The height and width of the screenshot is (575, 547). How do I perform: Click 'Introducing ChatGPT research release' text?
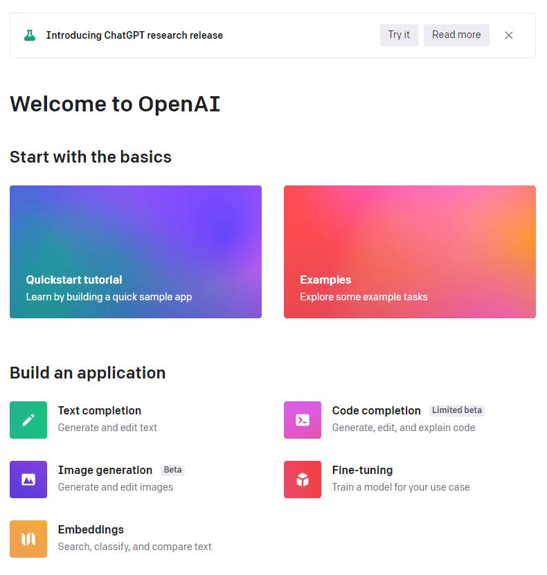click(134, 35)
